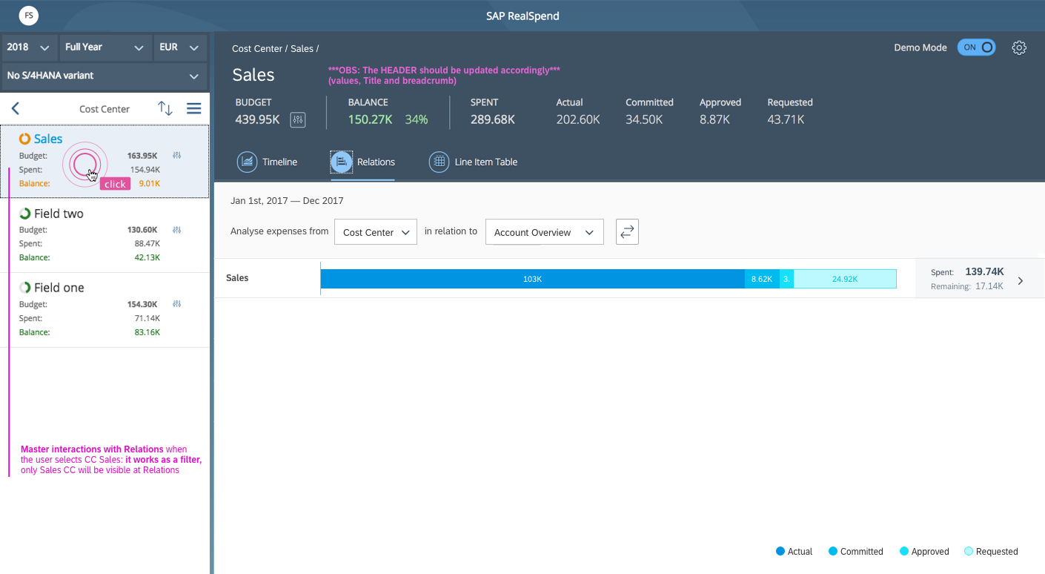Viewport: 1045px width, 574px height.
Task: Open the settings gear in the header
Action: [1020, 47]
